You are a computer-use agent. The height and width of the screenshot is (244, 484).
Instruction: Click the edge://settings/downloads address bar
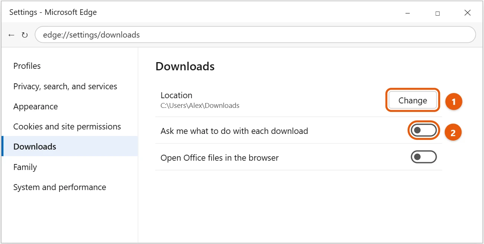[255, 35]
